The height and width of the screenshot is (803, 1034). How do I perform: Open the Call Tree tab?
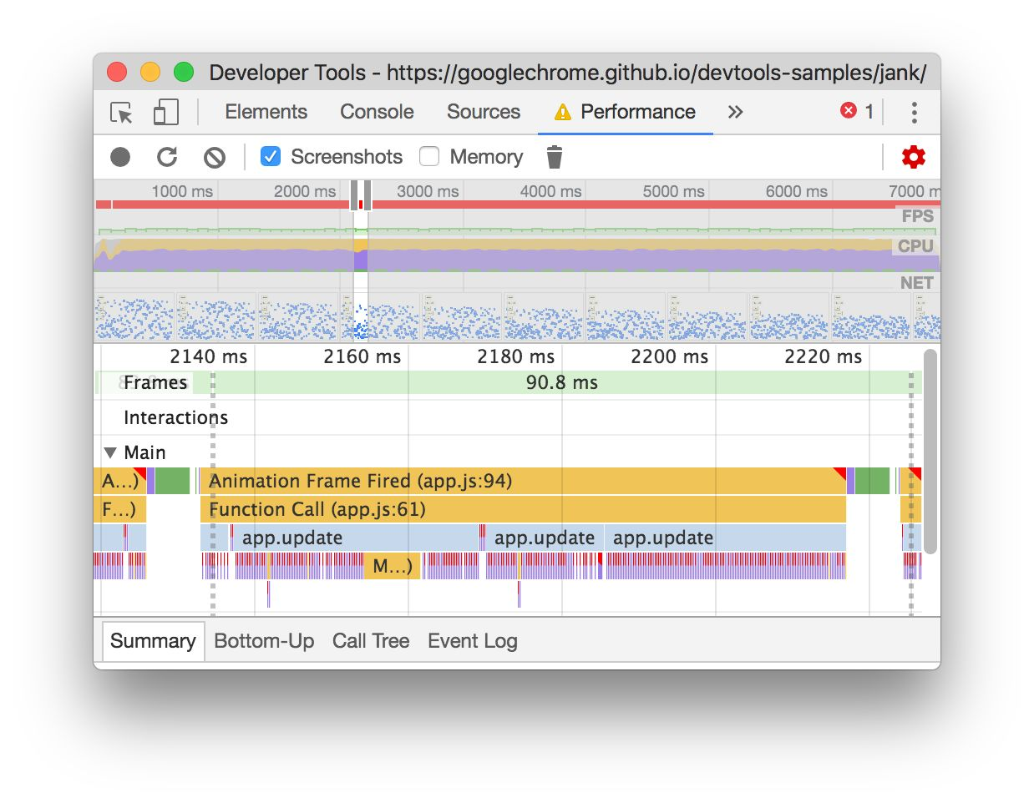[371, 641]
